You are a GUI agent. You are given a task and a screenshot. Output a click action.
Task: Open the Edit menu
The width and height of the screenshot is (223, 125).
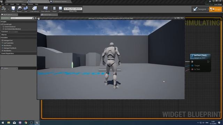click(7, 4)
